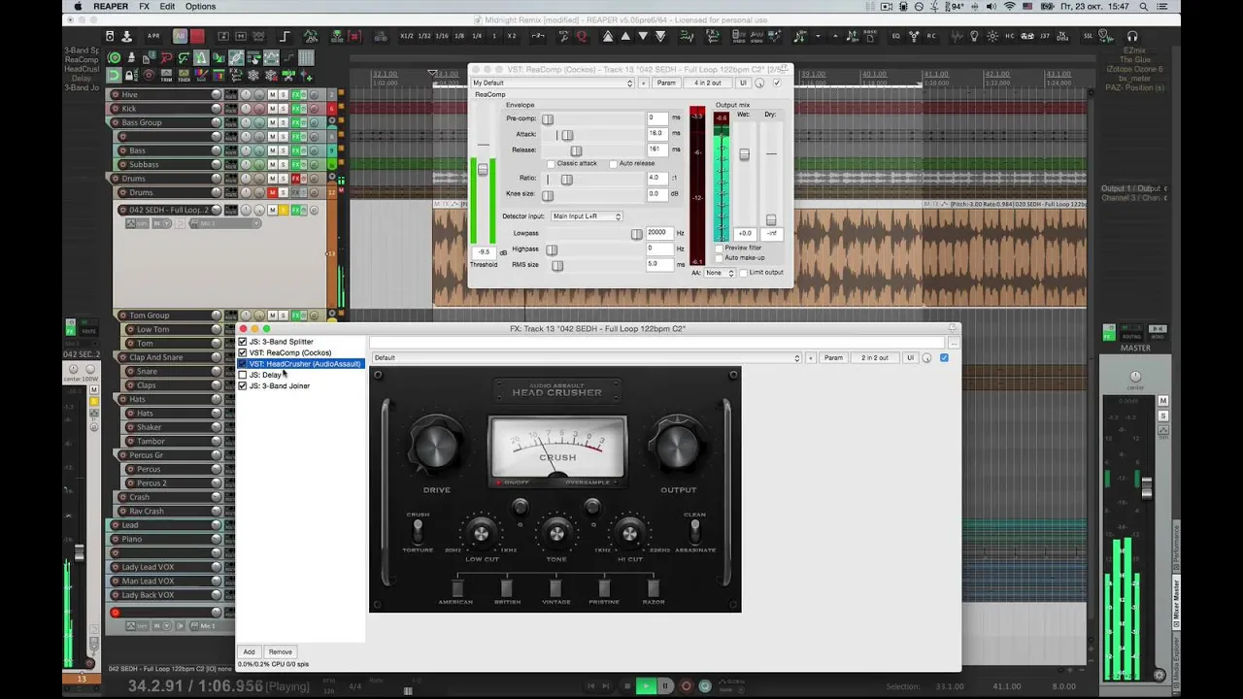Click the 2 in 2 out button
Viewport: 1243px width, 699px height.
(x=875, y=358)
